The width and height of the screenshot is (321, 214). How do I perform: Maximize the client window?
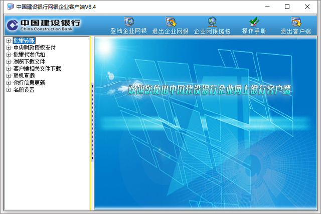click(287, 7)
